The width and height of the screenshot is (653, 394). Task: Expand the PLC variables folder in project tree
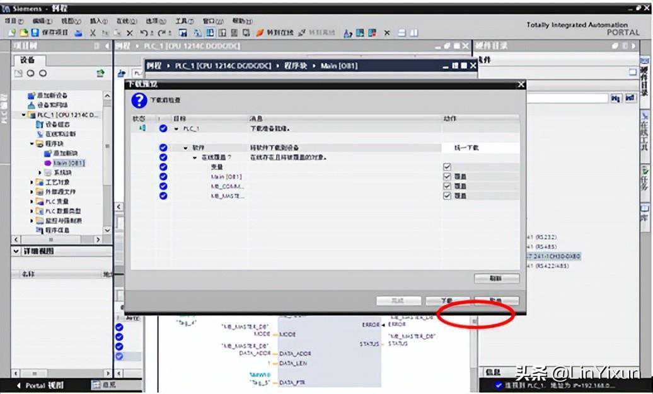32,201
